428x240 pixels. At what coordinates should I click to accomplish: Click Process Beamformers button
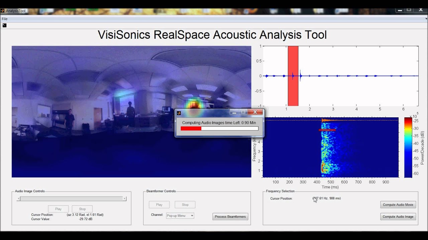[230, 217]
